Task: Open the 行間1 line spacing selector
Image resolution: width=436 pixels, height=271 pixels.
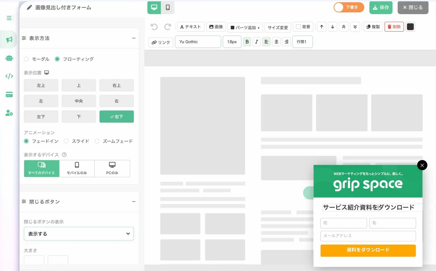Action: click(302, 42)
